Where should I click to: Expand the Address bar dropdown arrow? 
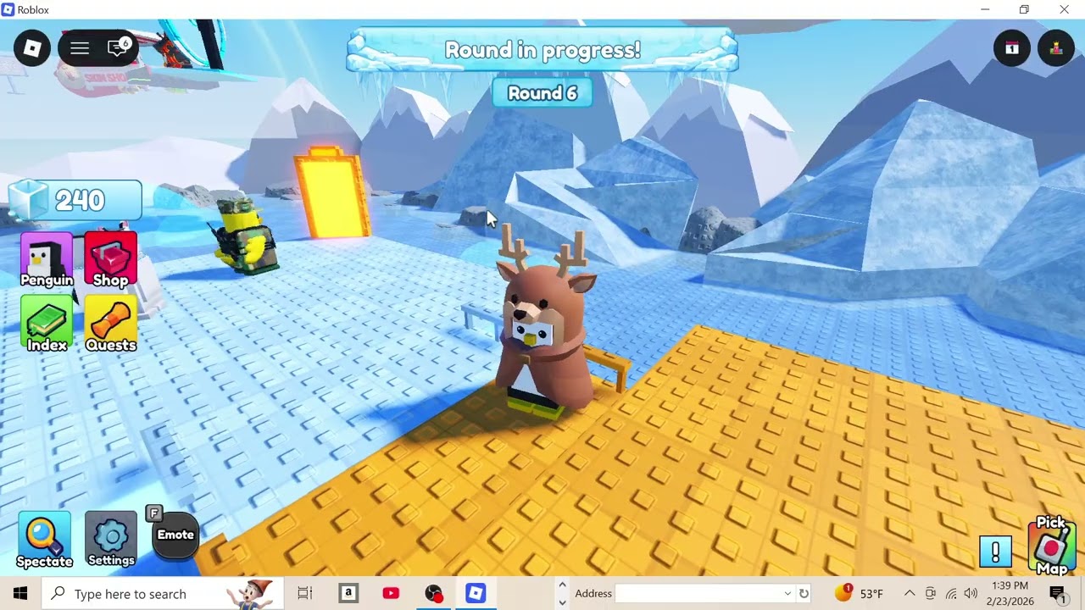(787, 594)
